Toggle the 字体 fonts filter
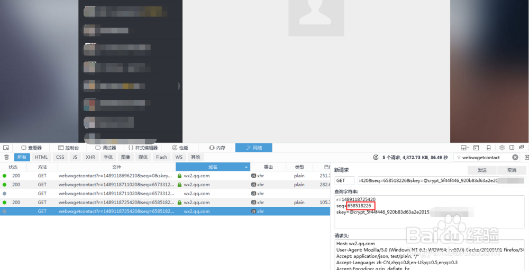The height and width of the screenshot is (270, 529). point(108,157)
